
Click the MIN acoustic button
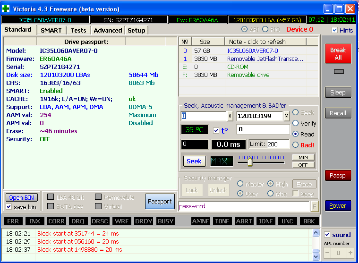[x=303, y=158]
